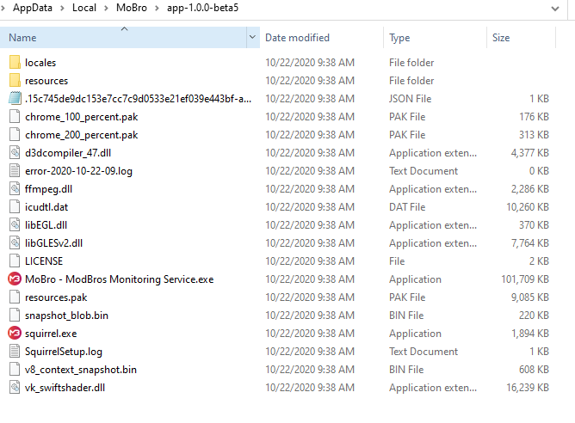Click the d3dcompiler_47.dll gear icon

click(15, 152)
